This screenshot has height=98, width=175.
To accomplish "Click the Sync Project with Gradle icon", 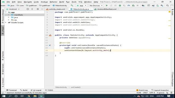I will tap(153, 5).
